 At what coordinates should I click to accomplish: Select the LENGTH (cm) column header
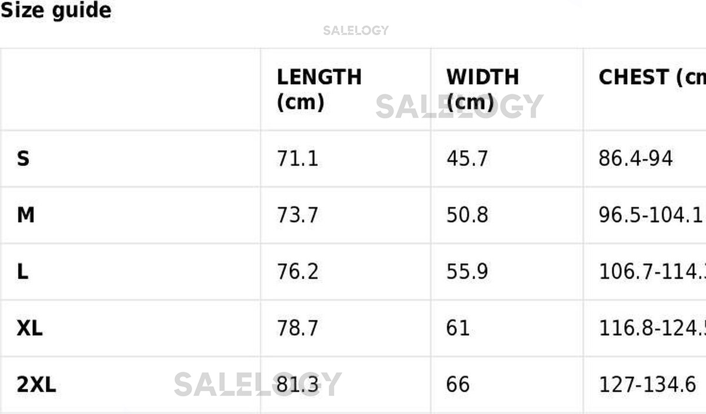point(319,89)
